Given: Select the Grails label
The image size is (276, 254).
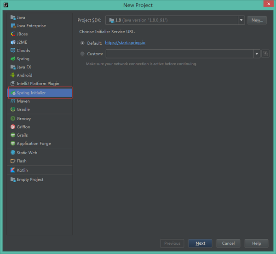Looking at the screenshot, I should click(22, 135).
